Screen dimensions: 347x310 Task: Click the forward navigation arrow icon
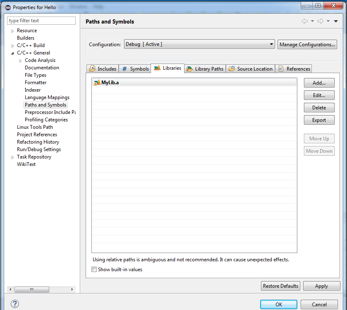click(x=320, y=21)
